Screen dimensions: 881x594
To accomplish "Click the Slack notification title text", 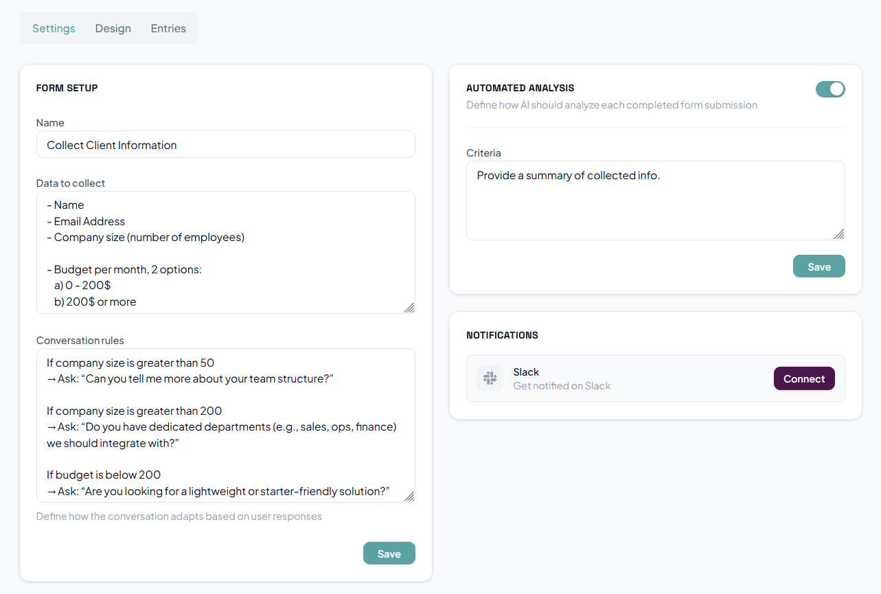I will (526, 372).
